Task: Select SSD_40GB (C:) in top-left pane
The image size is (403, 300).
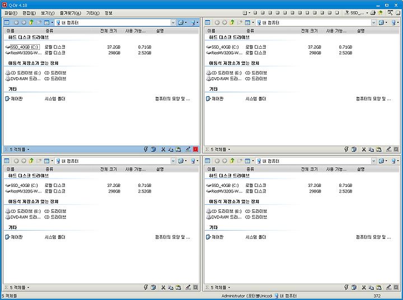Action: pyautogui.click(x=25, y=47)
